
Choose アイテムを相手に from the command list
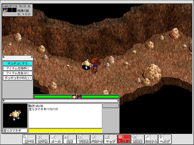tap(18, 69)
